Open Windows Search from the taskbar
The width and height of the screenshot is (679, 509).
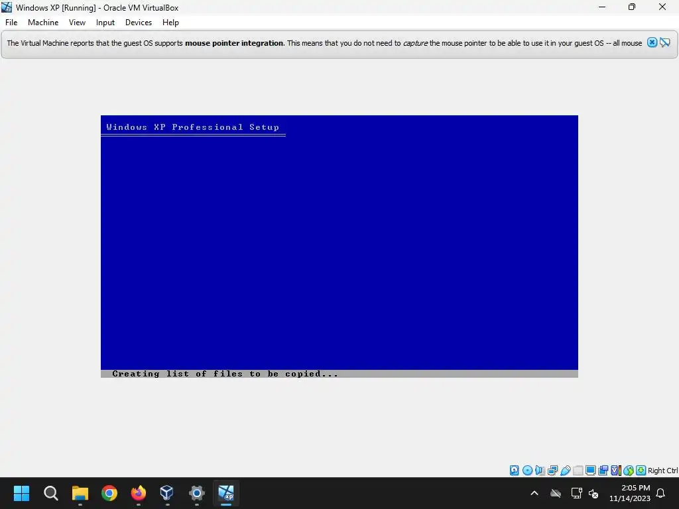click(x=50, y=493)
